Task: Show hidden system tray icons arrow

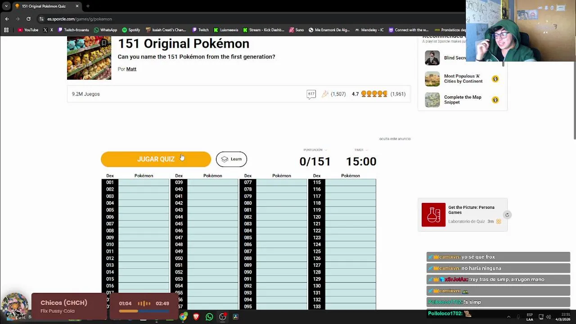Action: point(508,317)
